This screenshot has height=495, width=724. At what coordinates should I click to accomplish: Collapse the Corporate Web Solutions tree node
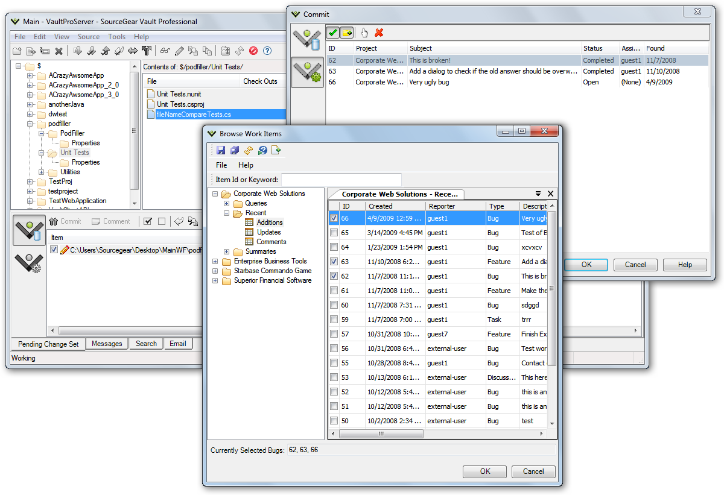tap(215, 194)
